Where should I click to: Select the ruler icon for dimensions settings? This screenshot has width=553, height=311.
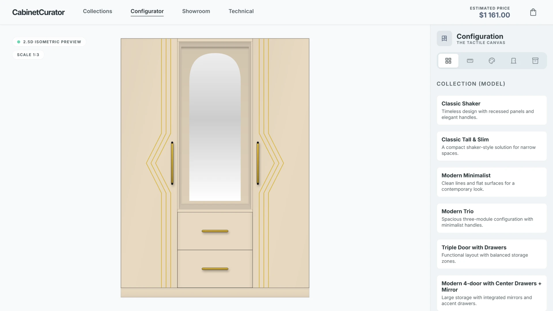coord(470,60)
